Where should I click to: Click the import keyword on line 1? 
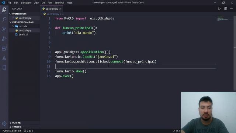[81, 18]
